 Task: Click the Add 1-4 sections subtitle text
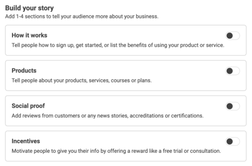[82, 16]
